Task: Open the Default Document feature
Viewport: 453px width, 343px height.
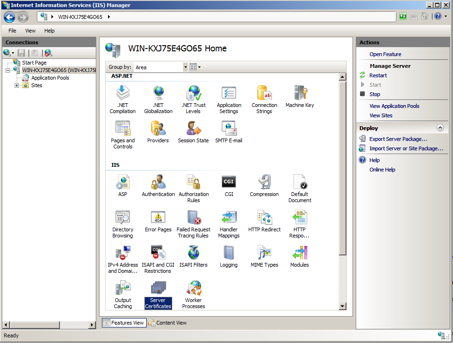Action: pyautogui.click(x=300, y=188)
